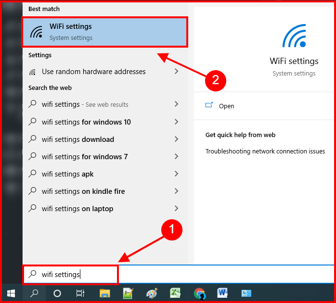Open the WiFi settings best match result
Image resolution: width=336 pixels, height=303 pixels.
tap(104, 32)
